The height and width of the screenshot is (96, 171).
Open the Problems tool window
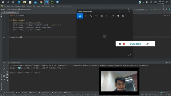click(x=33, y=93)
